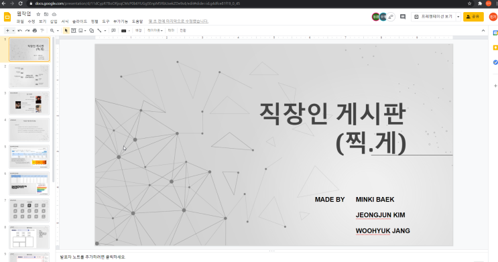This screenshot has width=498, height=262.
Task: Open the 도움말 menu
Action: 137,21
